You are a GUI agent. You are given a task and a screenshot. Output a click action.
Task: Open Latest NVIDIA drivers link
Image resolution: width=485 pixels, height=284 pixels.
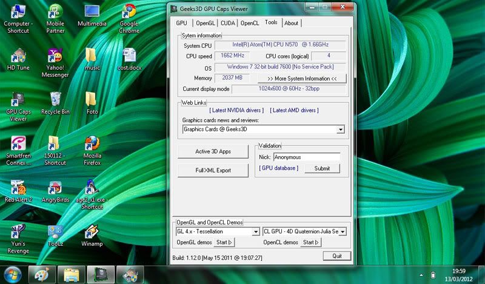point(236,110)
